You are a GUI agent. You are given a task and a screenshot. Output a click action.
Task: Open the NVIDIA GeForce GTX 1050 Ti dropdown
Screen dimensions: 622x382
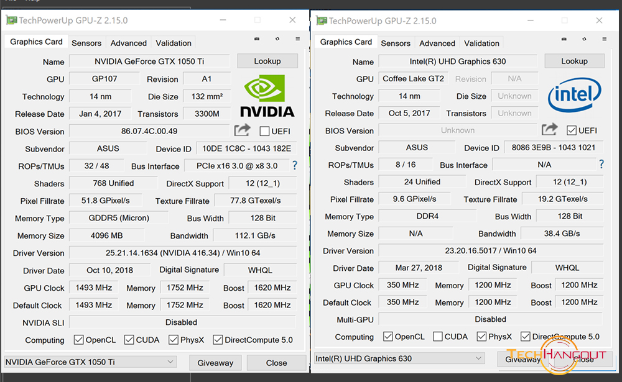click(x=90, y=362)
